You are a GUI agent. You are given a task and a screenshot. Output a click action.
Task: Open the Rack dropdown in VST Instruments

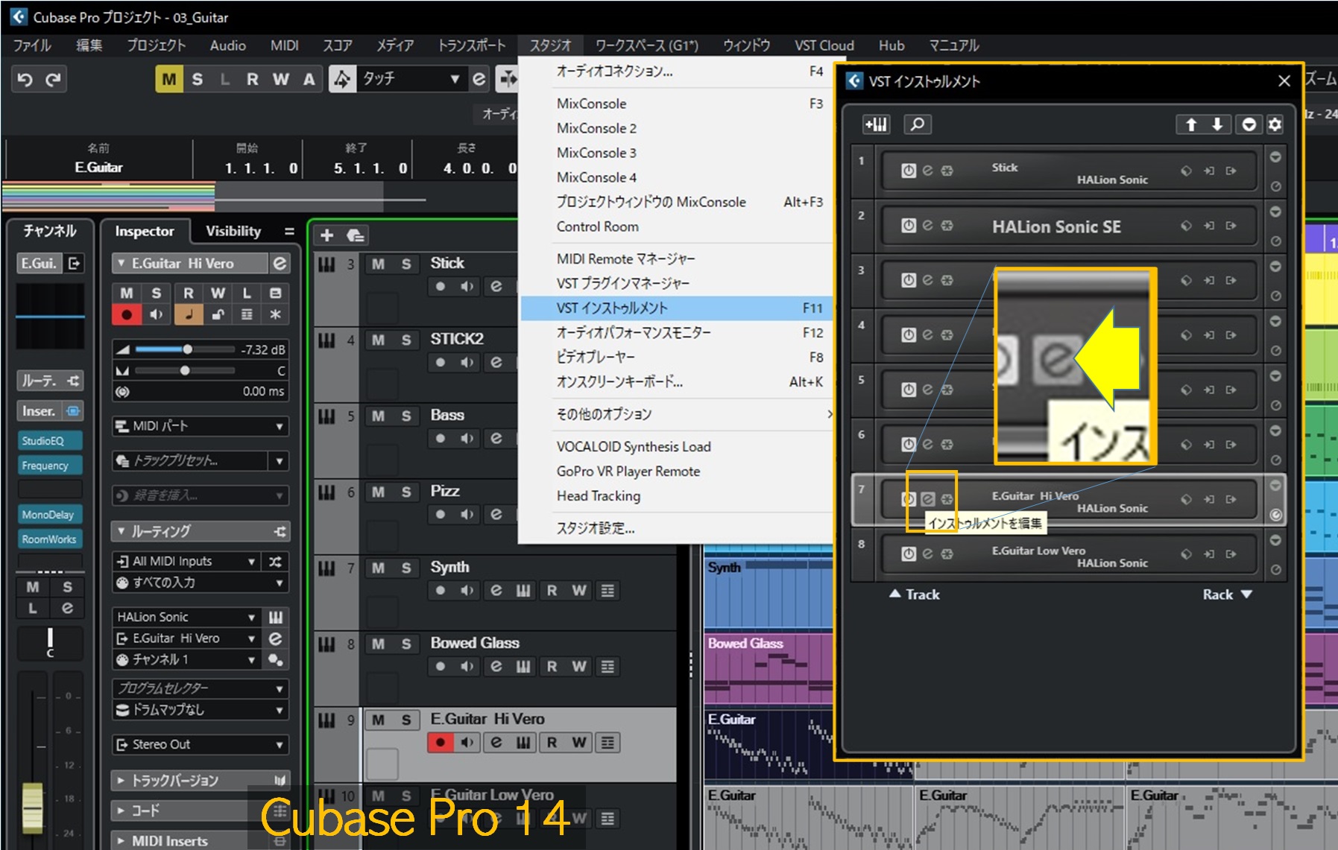(x=1227, y=594)
